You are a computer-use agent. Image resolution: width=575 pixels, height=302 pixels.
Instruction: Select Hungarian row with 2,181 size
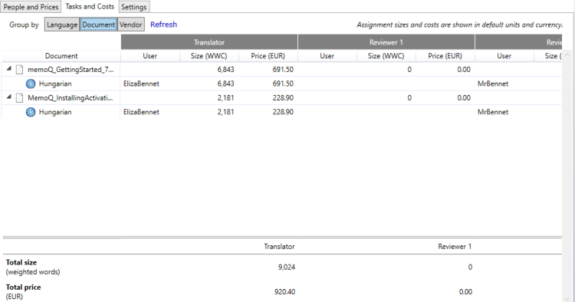coord(281,112)
